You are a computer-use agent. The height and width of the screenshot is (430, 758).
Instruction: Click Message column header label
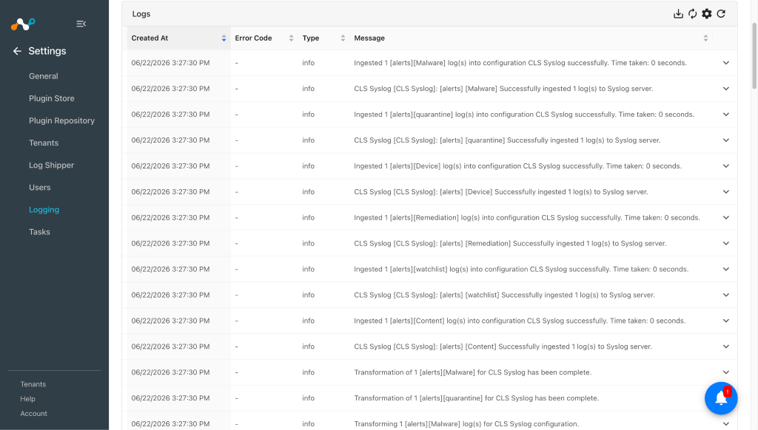pos(369,38)
